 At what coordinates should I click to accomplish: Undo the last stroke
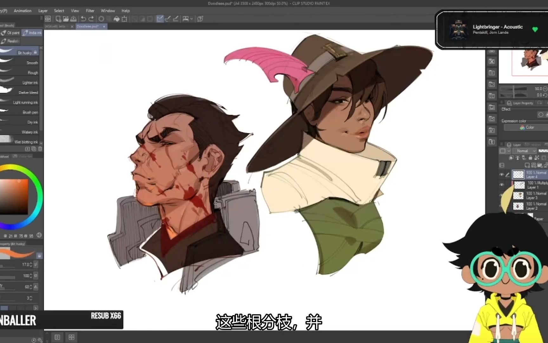coord(83,19)
